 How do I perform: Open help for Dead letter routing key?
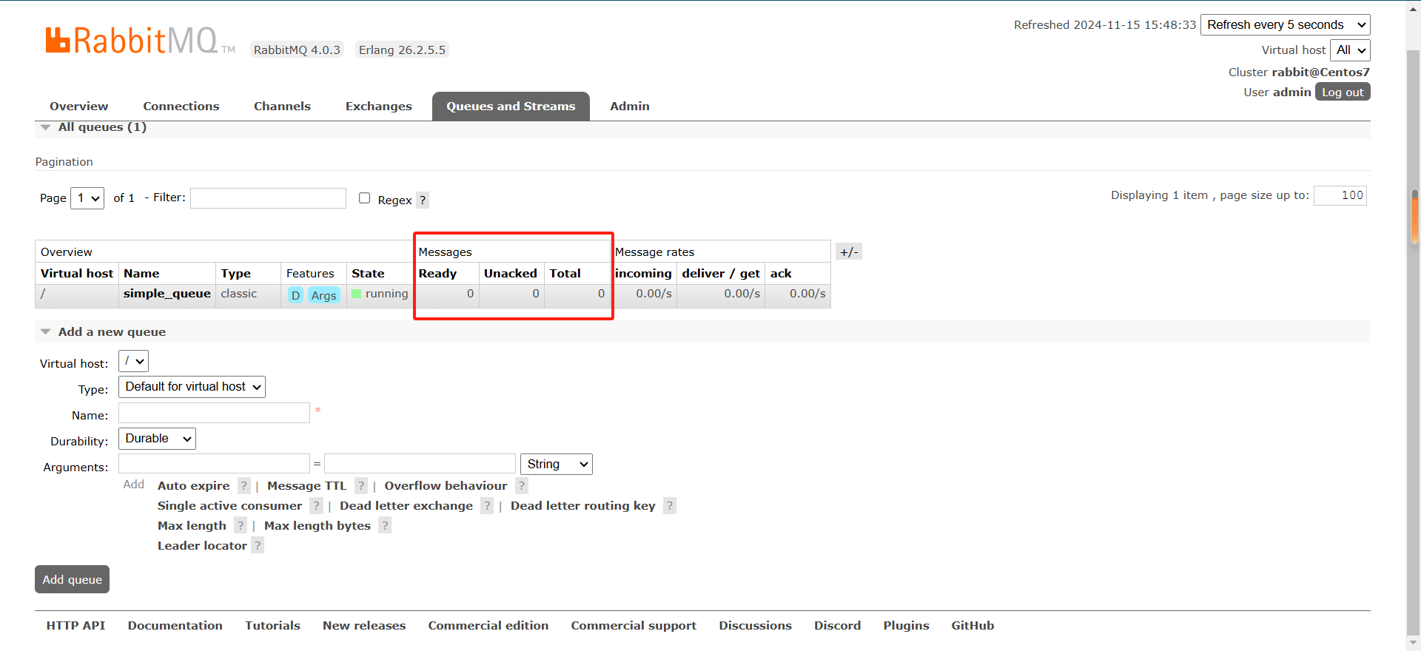pos(670,506)
